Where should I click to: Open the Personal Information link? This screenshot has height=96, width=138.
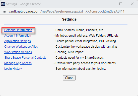(x=18, y=30)
